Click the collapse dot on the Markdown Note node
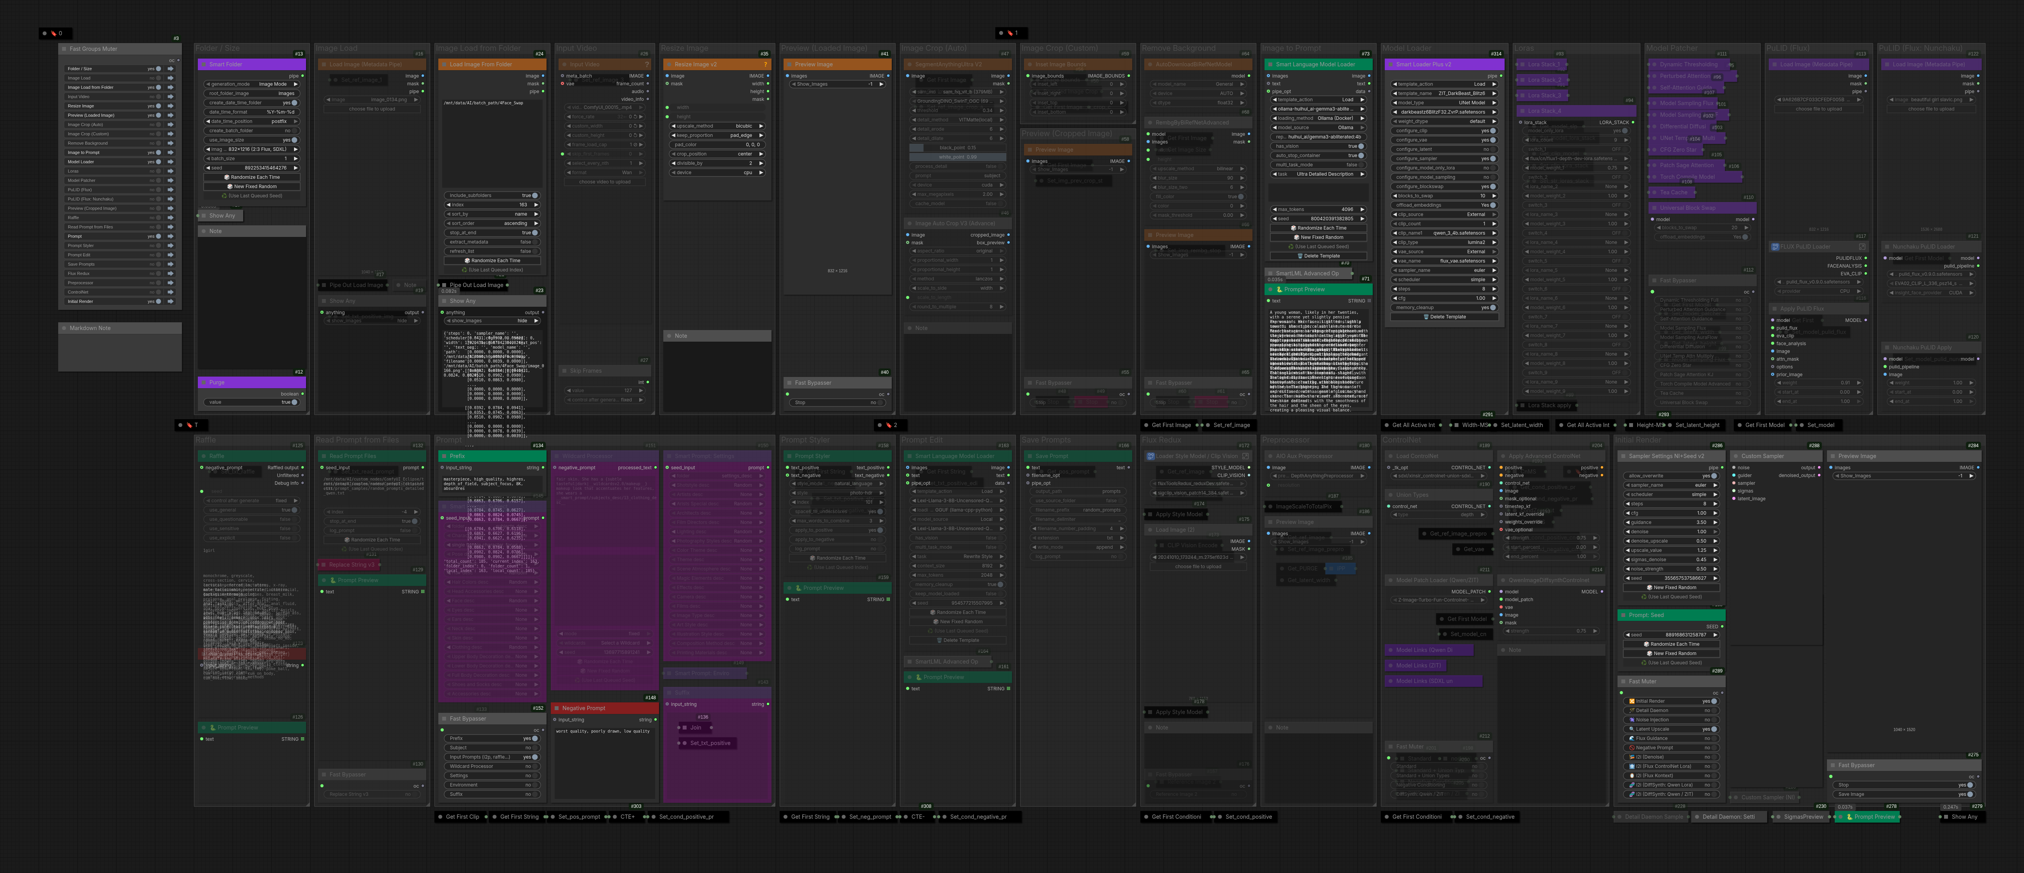 (64, 328)
